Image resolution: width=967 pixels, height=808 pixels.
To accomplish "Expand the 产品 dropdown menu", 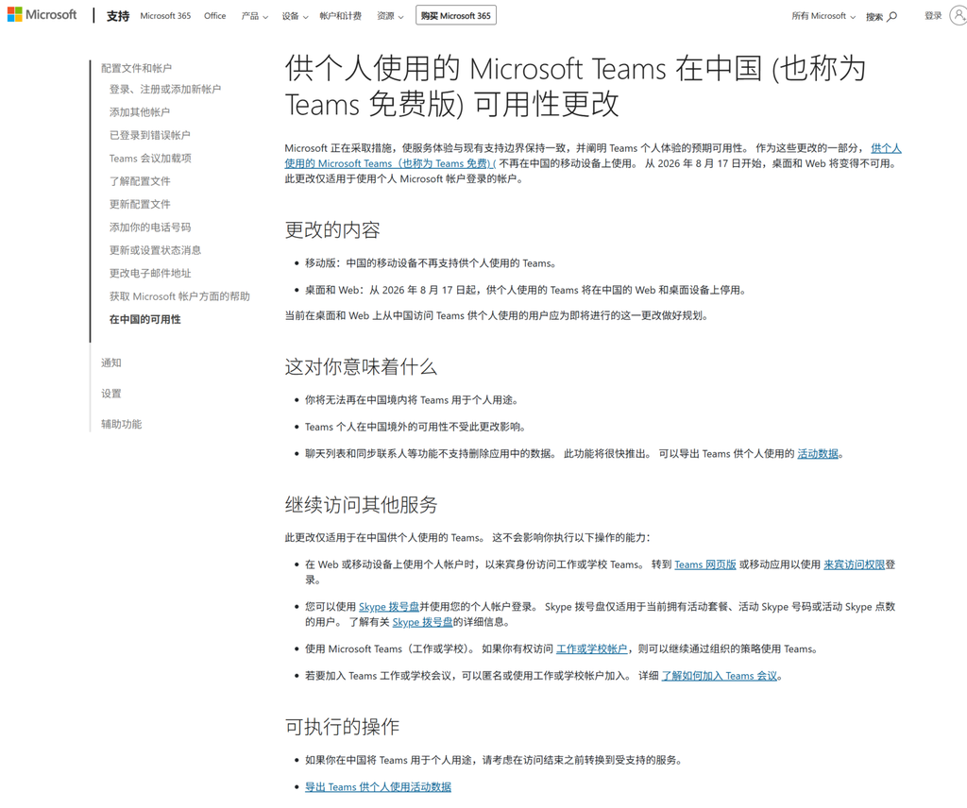I will [x=255, y=16].
